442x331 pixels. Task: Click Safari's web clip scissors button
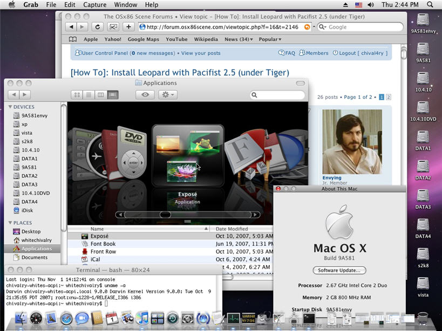pyautogui.click(x=113, y=27)
